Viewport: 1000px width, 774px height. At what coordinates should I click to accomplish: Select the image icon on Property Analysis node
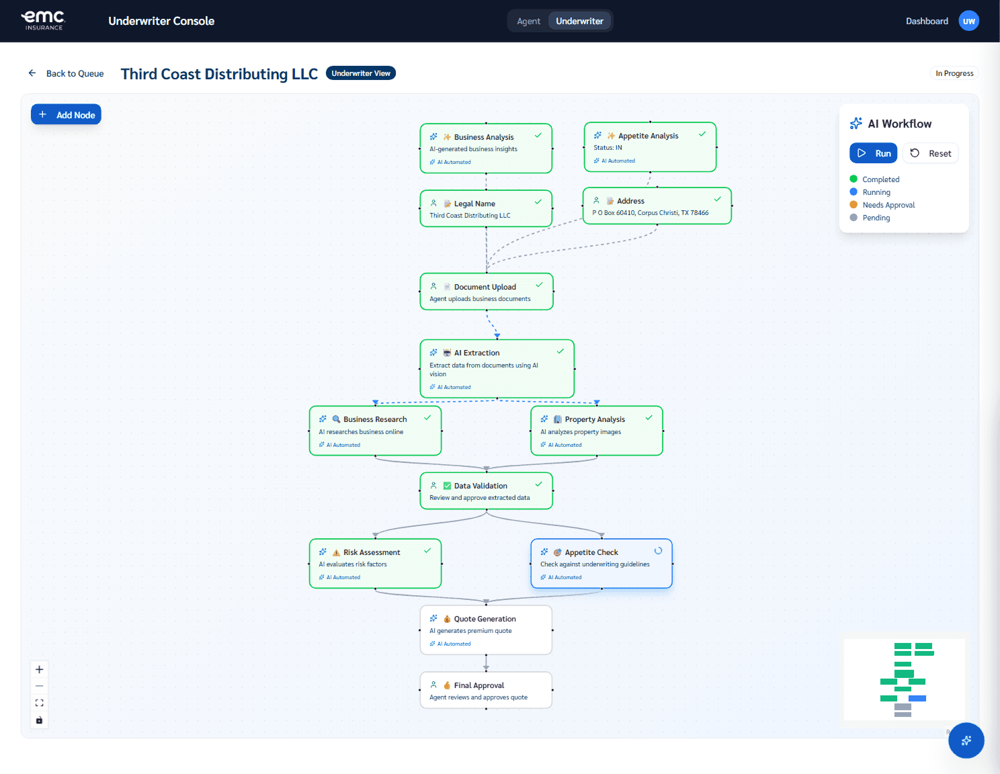click(x=558, y=419)
